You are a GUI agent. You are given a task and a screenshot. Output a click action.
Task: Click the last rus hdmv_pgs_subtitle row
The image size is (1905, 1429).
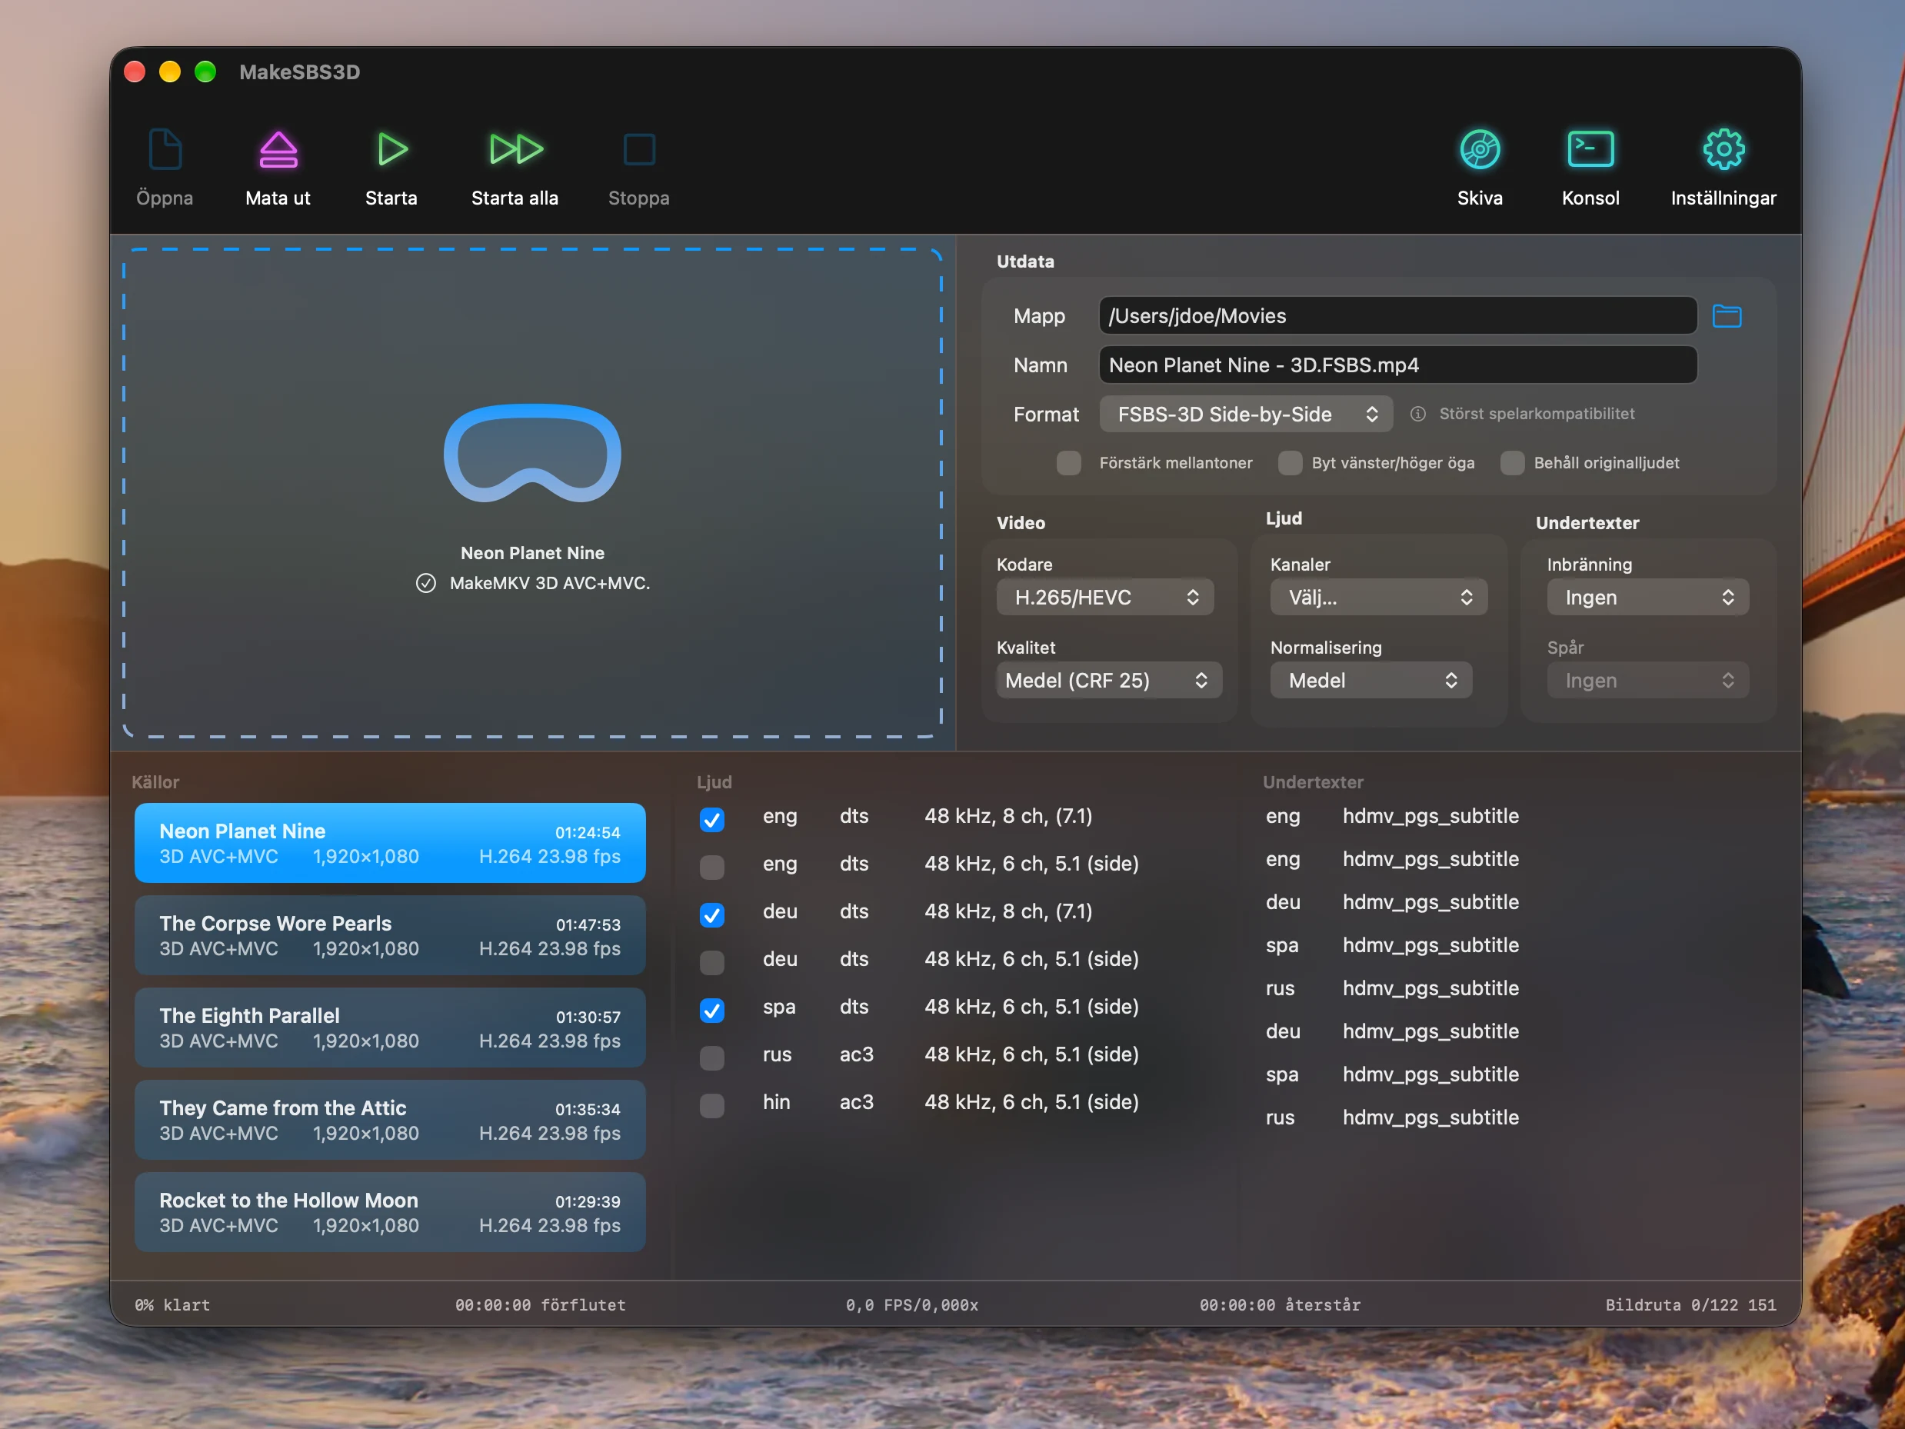click(1392, 1118)
